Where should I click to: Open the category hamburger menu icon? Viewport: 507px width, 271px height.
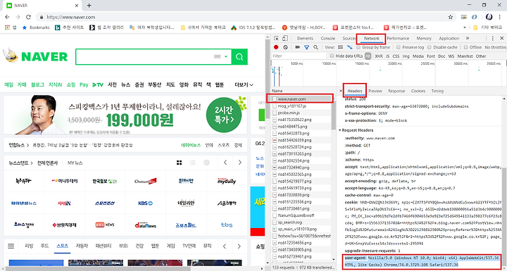point(11,246)
